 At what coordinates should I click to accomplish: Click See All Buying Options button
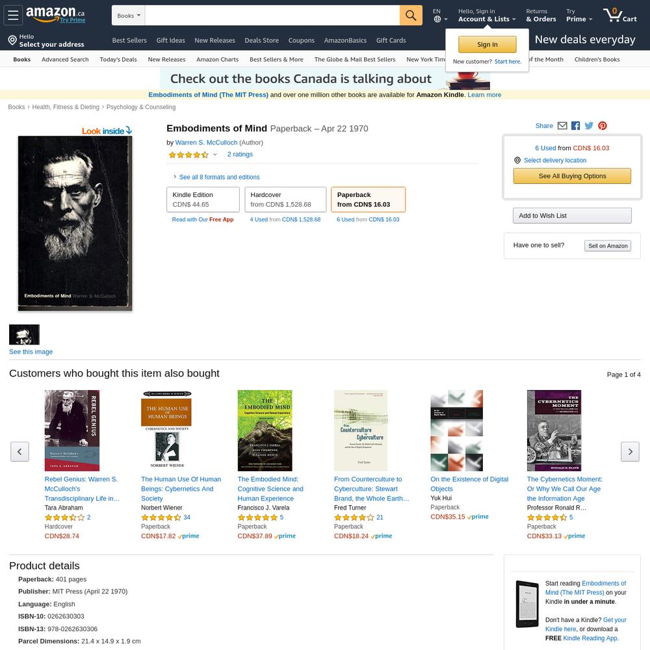coord(572,175)
